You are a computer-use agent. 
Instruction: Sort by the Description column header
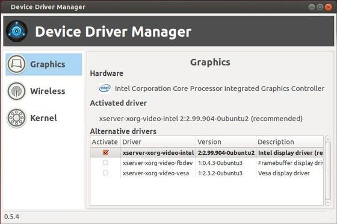[x=289, y=142]
